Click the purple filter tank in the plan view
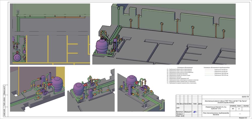The image size is (252, 119). tap(17, 57)
